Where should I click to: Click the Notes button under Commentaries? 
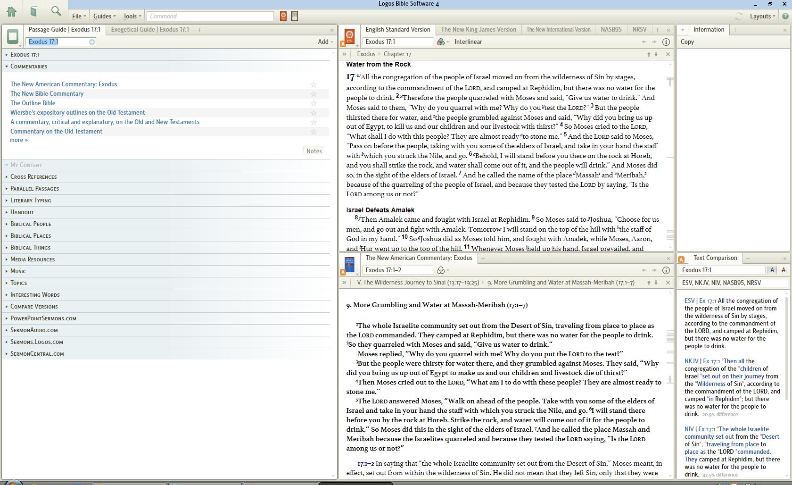coord(314,151)
